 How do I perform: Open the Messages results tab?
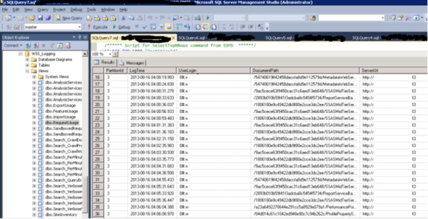132,63
